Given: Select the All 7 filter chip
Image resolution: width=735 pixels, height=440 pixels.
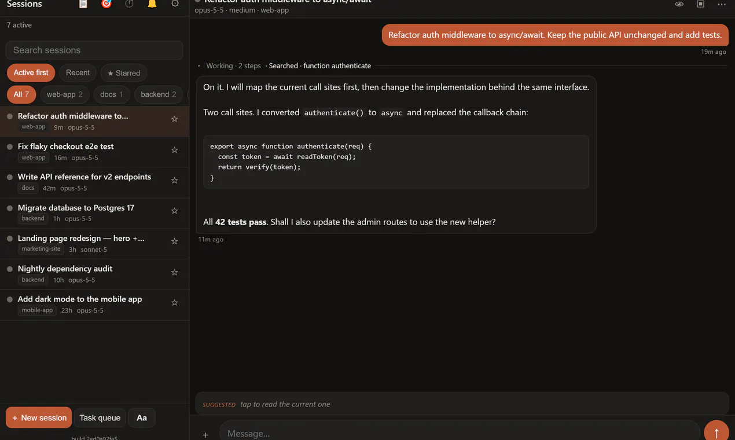Looking at the screenshot, I should click(21, 94).
